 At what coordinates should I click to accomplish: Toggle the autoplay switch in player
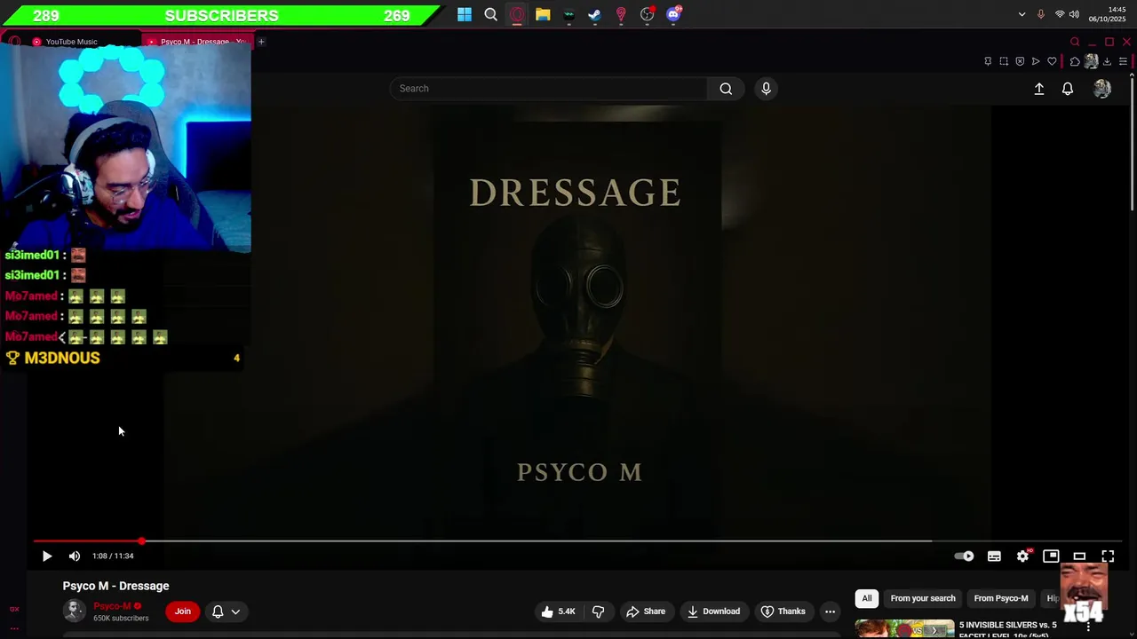pyautogui.click(x=965, y=556)
